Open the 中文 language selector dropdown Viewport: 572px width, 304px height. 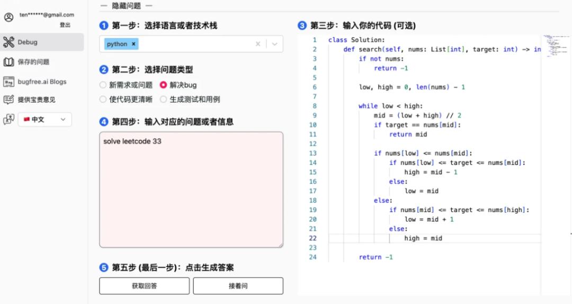tap(45, 119)
